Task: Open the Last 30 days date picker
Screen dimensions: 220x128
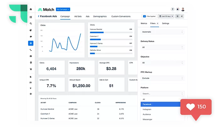Action: (x=166, y=16)
